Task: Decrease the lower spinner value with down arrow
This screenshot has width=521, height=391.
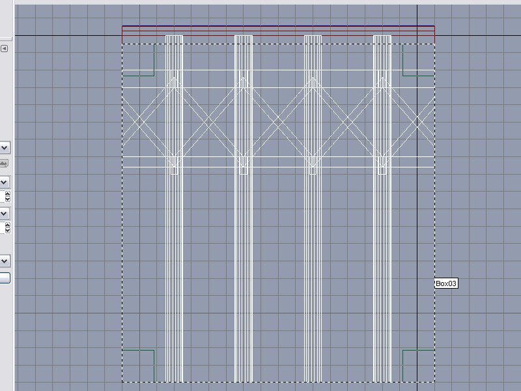Action: pyautogui.click(x=8, y=230)
